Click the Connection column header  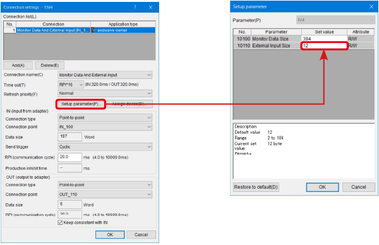tap(53, 24)
